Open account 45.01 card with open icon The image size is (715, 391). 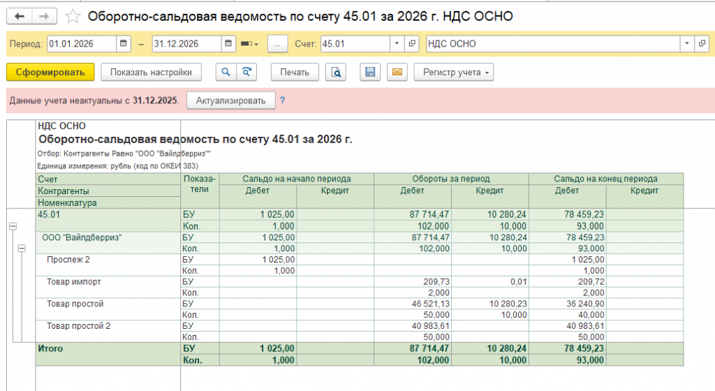coord(412,44)
